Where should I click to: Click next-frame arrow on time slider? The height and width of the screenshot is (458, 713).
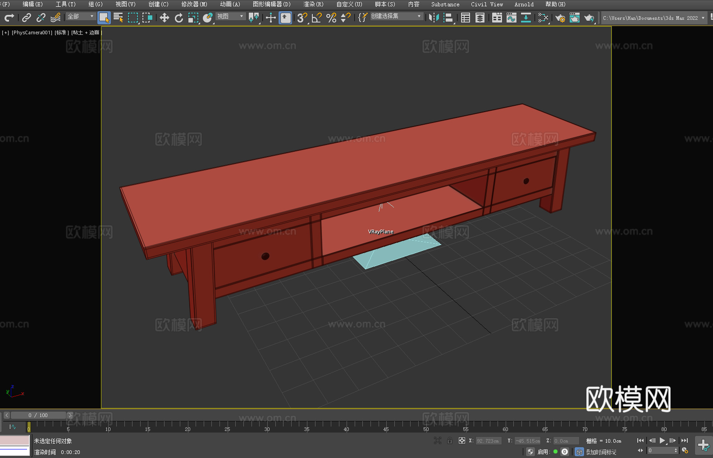[70, 415]
